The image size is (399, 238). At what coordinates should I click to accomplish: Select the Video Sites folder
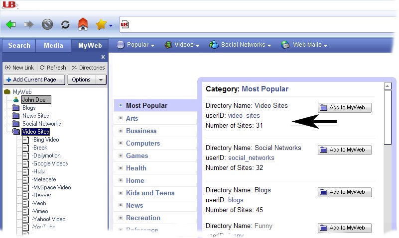pyautogui.click(x=36, y=132)
